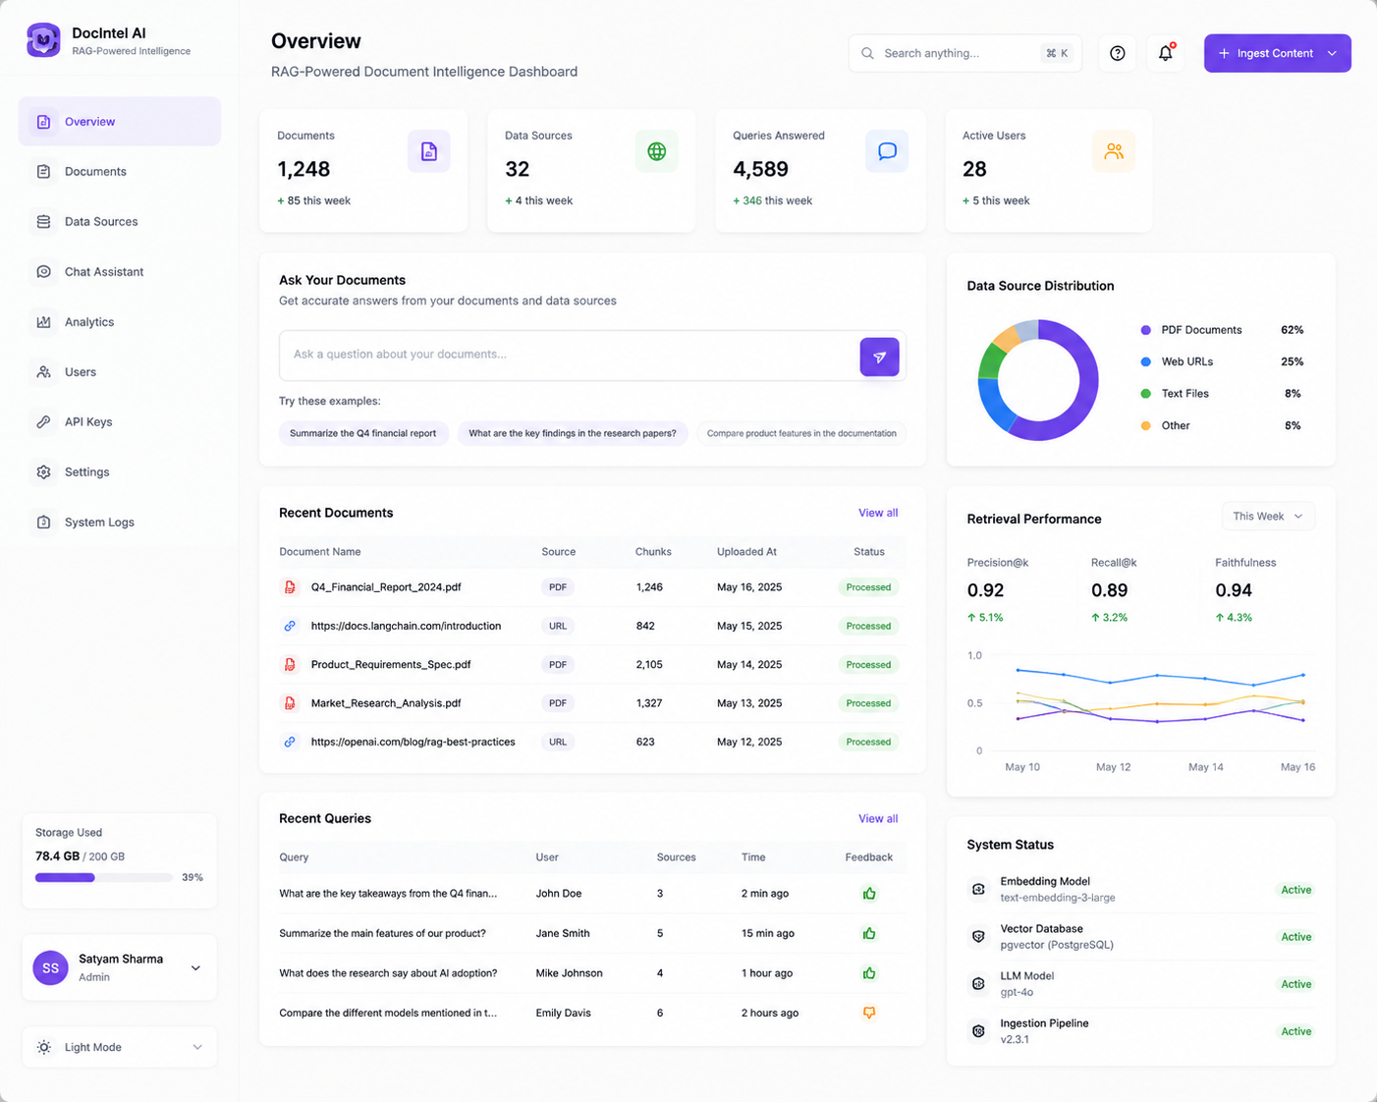Viewport: 1377px width, 1102px height.
Task: Click the green Text Files legend dot
Action: coord(1145,394)
